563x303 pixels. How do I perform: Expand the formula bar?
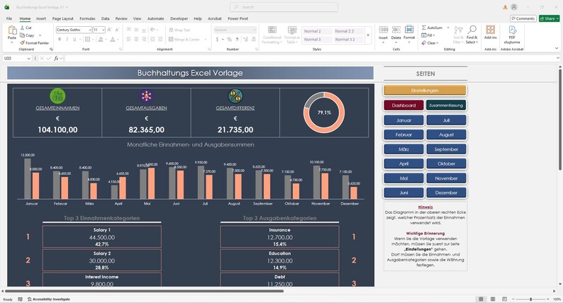pyautogui.click(x=557, y=58)
